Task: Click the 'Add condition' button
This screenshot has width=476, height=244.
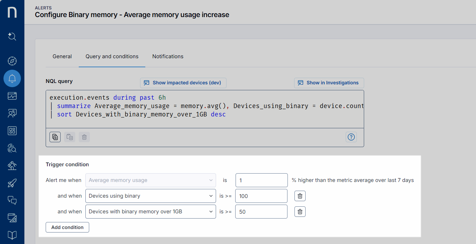Action: (67, 227)
